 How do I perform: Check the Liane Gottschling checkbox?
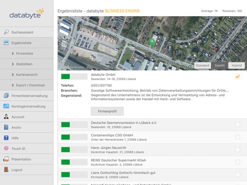tap(238, 174)
